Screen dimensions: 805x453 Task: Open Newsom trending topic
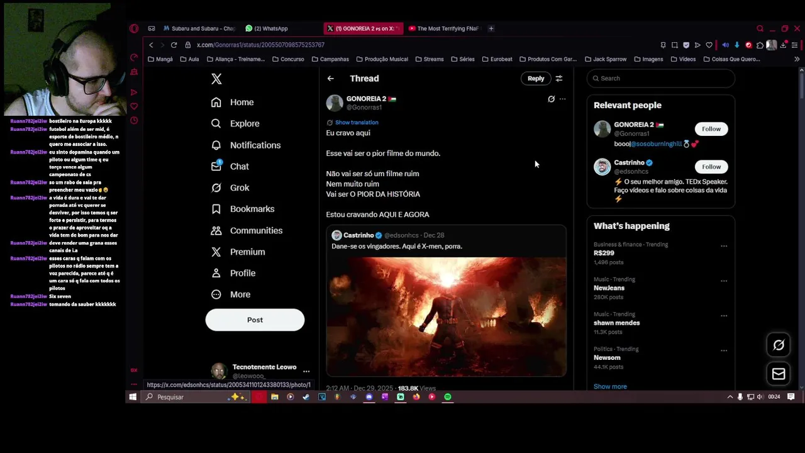point(607,357)
